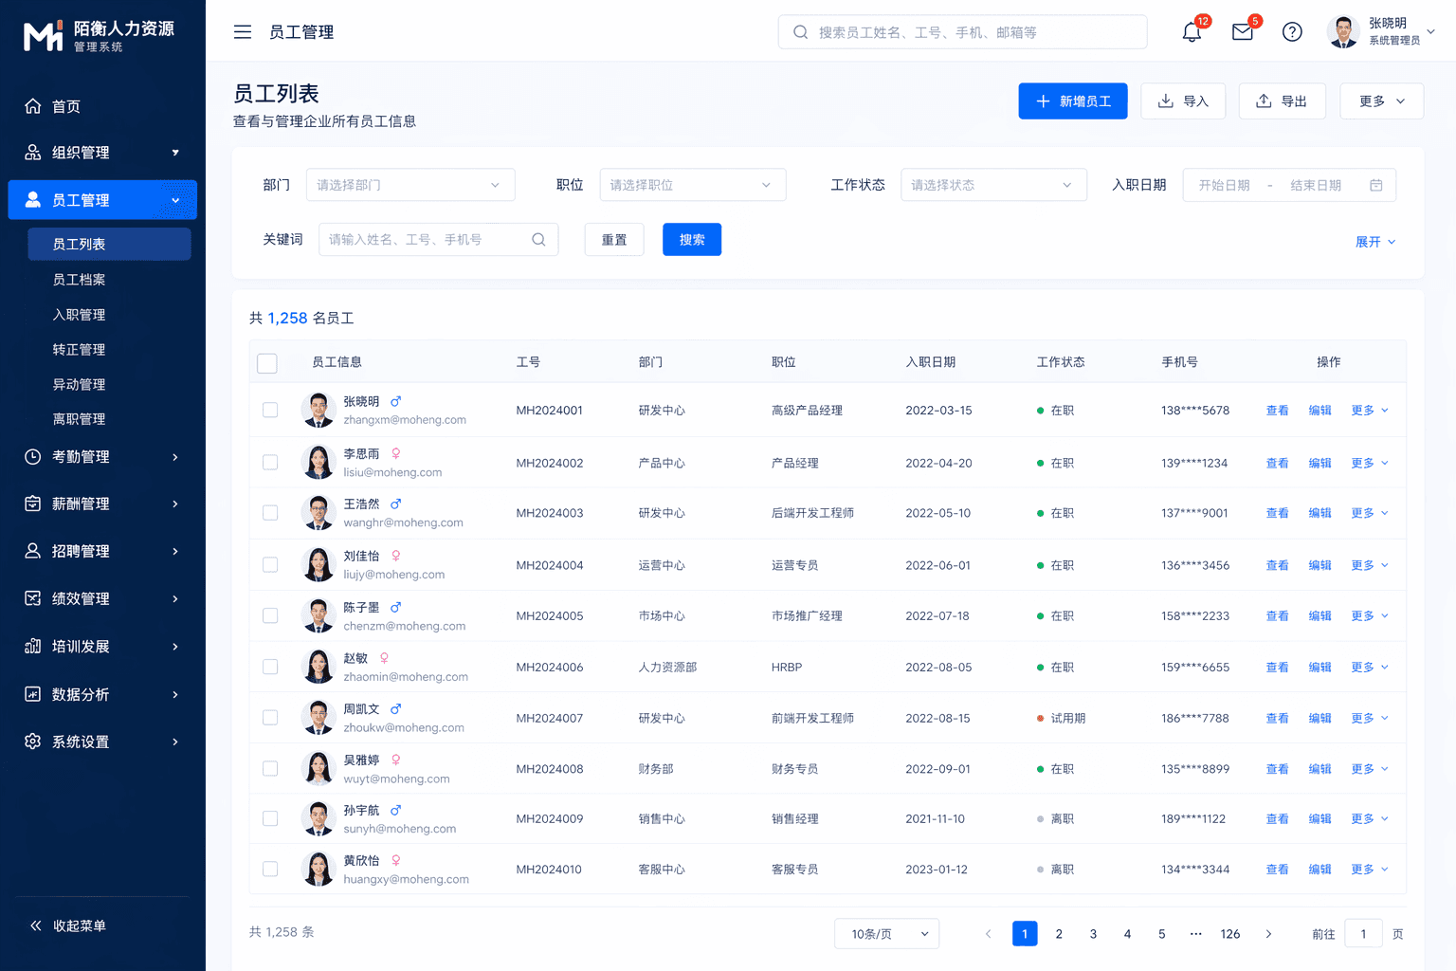Check the box for employee 张晓明
Viewport: 1456px width, 971px height.
click(x=270, y=411)
